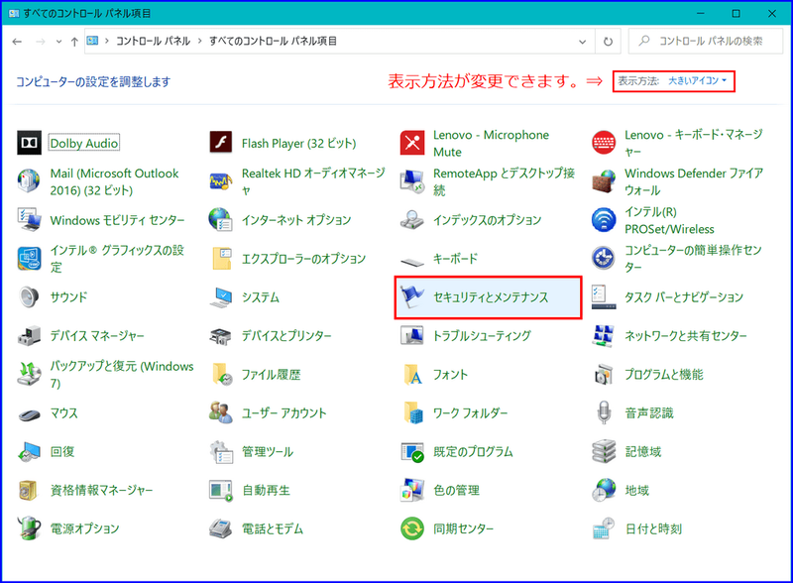Screen dimensions: 793x583
Task: Click the すべてのコントロール パネル項目 breadcrumb
Action: tap(274, 41)
